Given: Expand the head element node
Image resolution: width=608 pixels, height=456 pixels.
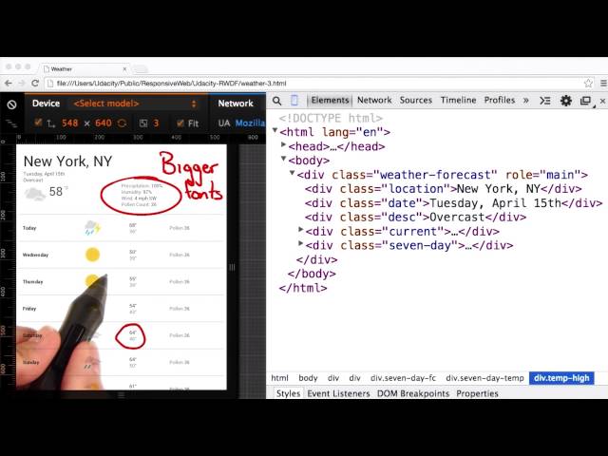Looking at the screenshot, I should [x=283, y=145].
